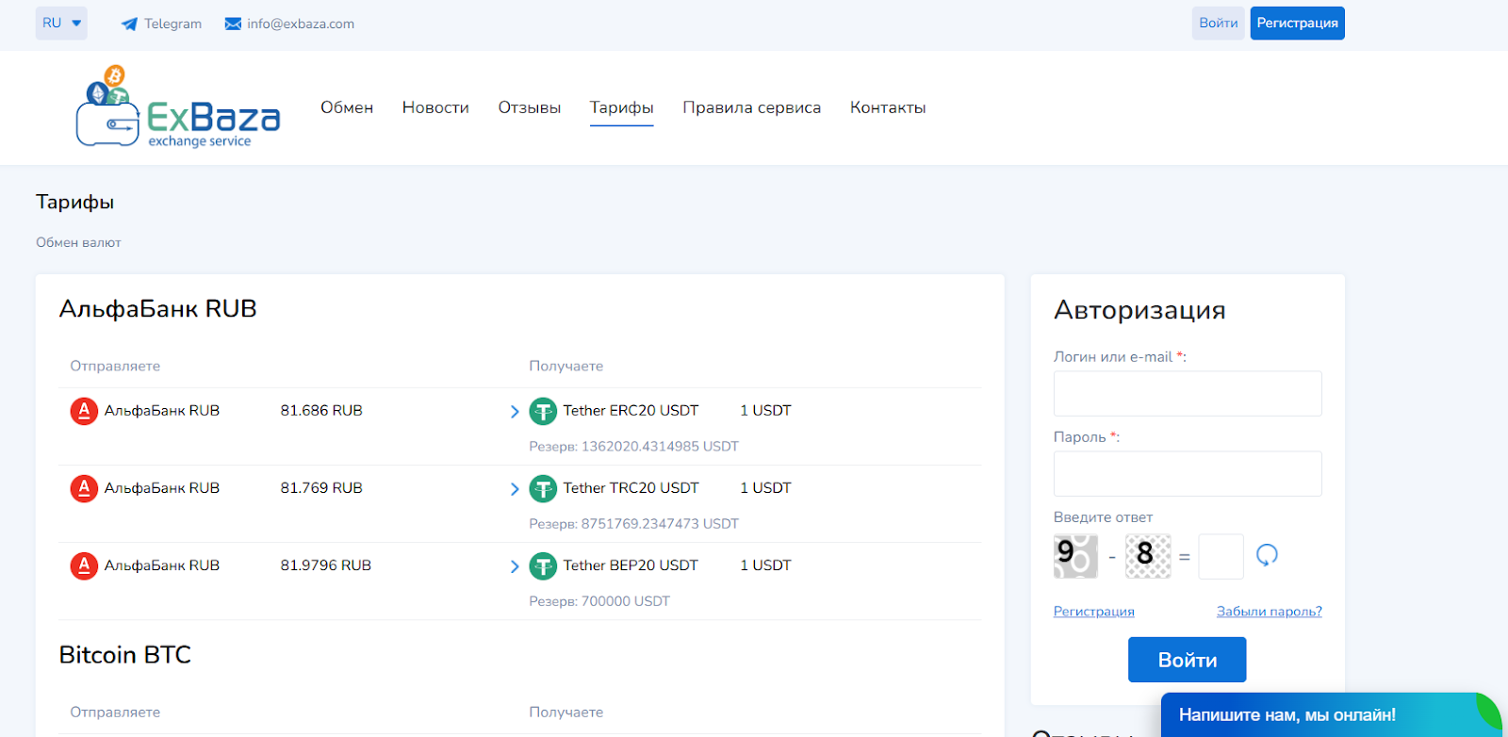Screen dimensions: 1508x737
Task: Click the Telegram paper plane icon
Action: coord(129,24)
